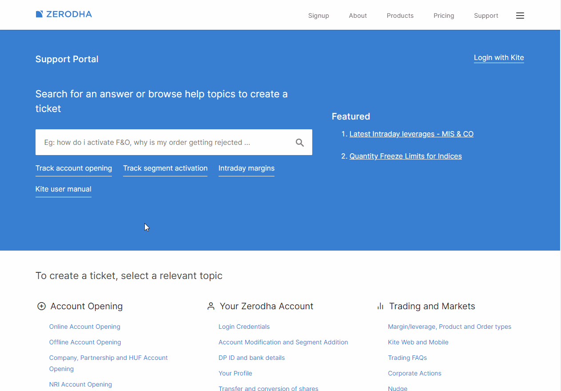Open Online Account Opening topic

tap(85, 327)
